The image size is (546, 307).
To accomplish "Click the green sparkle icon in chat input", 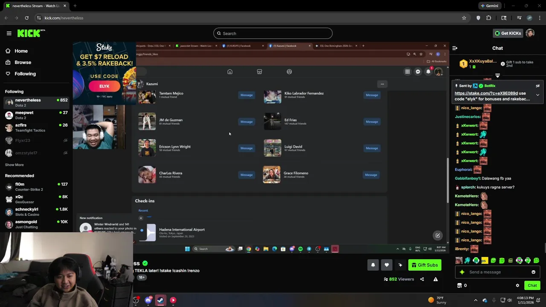I will point(462,272).
